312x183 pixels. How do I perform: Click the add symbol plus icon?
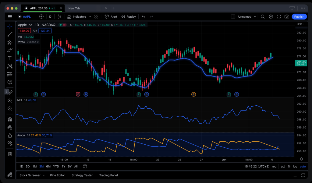pyautogui.click(x=41, y=17)
